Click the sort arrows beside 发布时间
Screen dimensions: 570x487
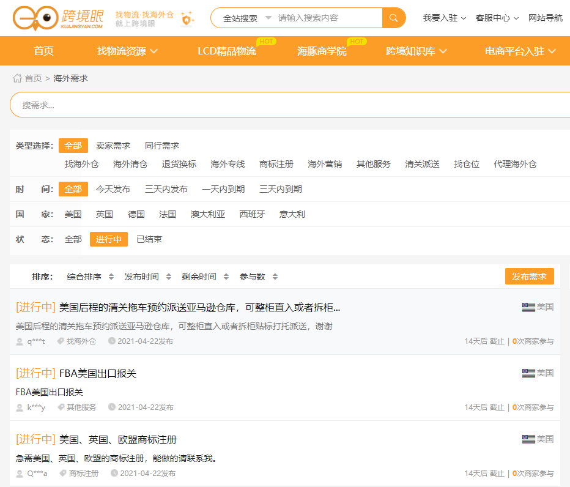168,277
